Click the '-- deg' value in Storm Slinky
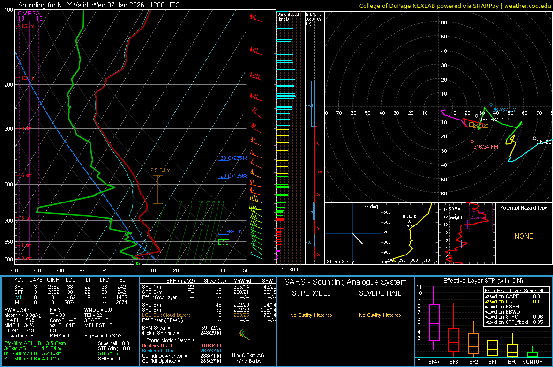The width and height of the screenshot is (553, 367). pyautogui.click(x=371, y=206)
